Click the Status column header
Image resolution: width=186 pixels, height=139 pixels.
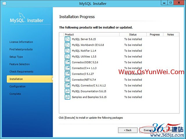[133, 35]
